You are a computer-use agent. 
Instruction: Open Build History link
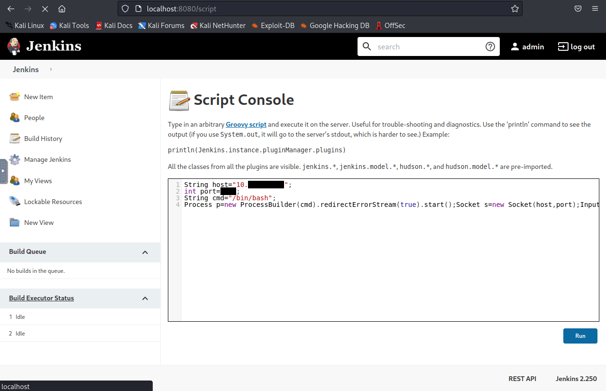pyautogui.click(x=43, y=139)
